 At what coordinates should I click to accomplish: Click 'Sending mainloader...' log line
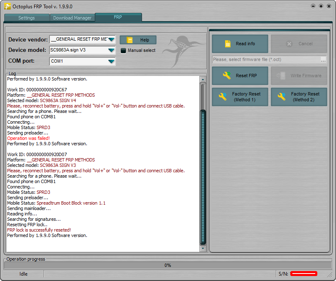29,208
